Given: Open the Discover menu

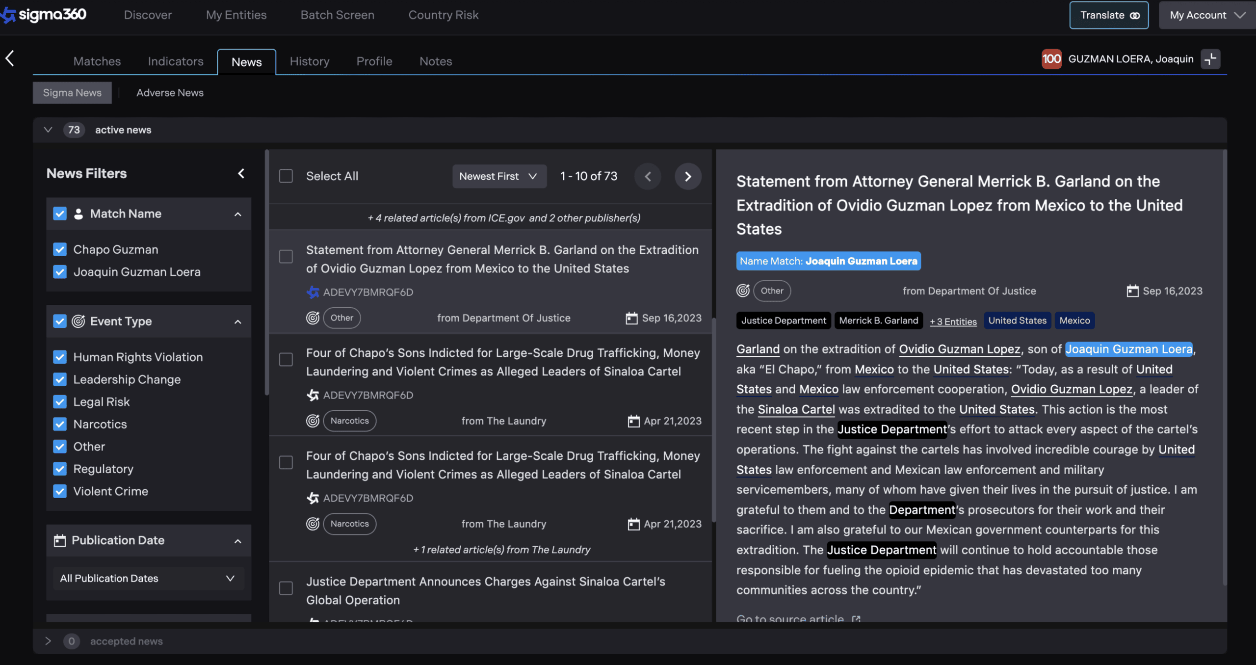Looking at the screenshot, I should [148, 15].
